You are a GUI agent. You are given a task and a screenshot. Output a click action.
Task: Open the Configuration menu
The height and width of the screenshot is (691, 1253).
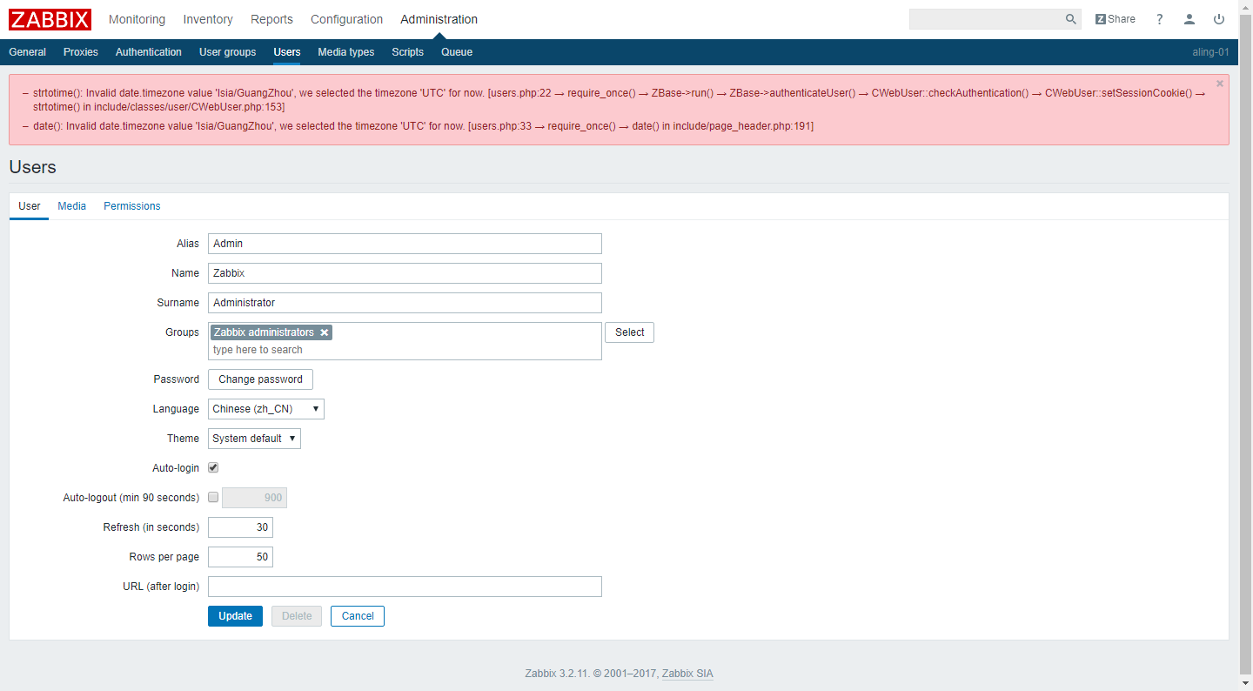[346, 19]
